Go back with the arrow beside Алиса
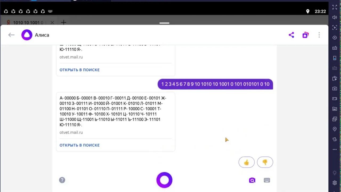The width and height of the screenshot is (341, 192). click(x=11, y=35)
